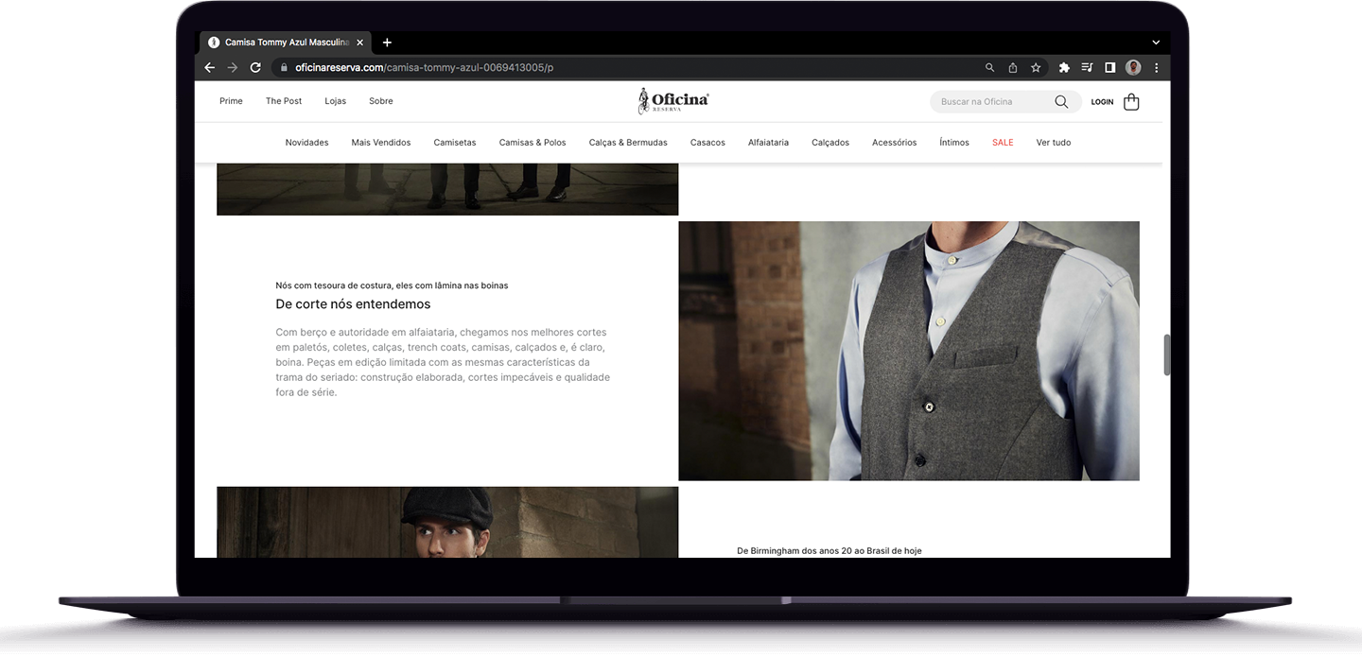Viewport: 1362px width, 657px height.
Task: Click the Oficina Reserva logo
Action: coord(673,101)
